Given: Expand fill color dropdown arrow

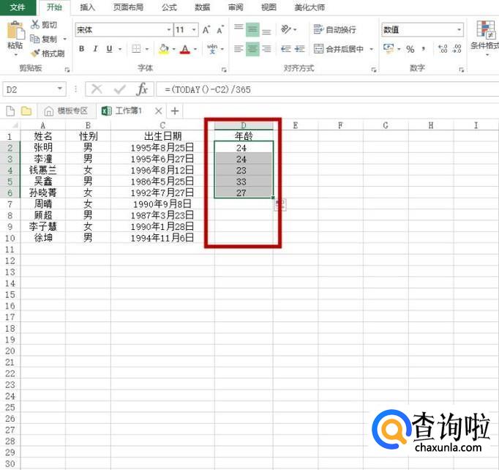Looking at the screenshot, I should pos(173,49).
